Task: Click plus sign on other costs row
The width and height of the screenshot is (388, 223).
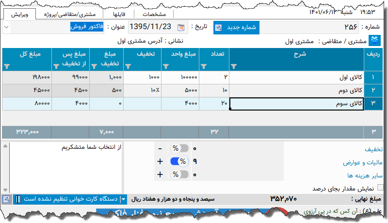Action: click(160, 175)
